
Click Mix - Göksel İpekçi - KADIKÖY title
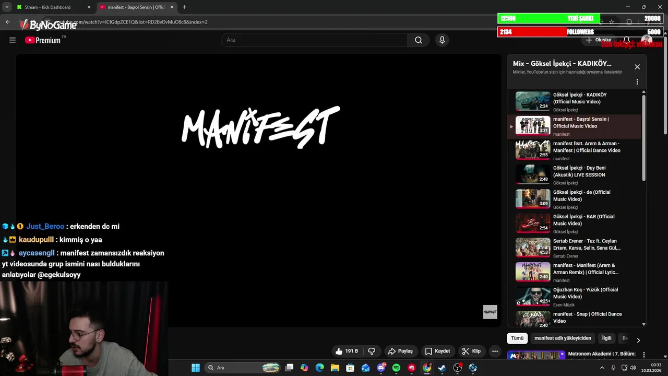[562, 64]
